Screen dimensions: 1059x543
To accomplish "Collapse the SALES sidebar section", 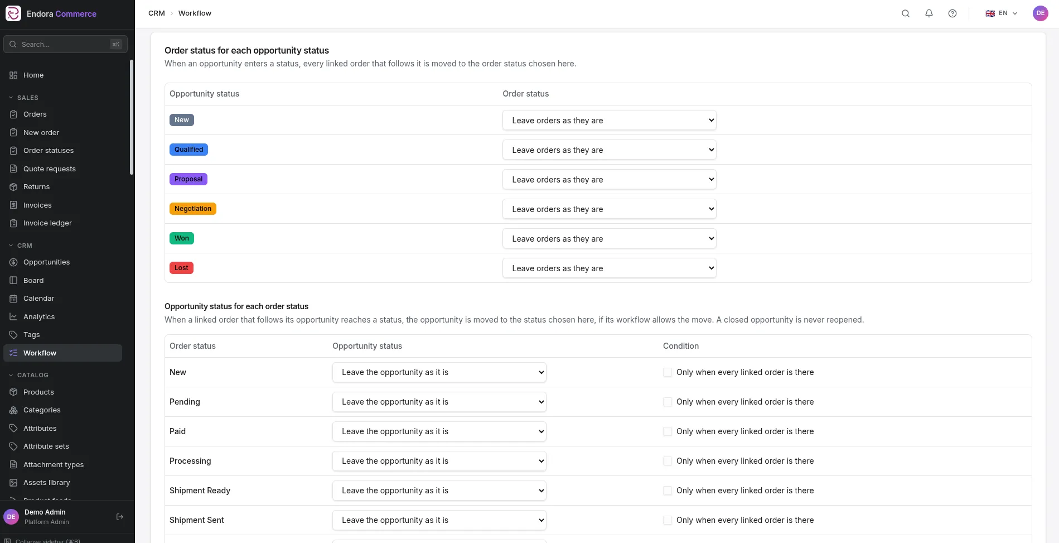I will click(x=24, y=98).
